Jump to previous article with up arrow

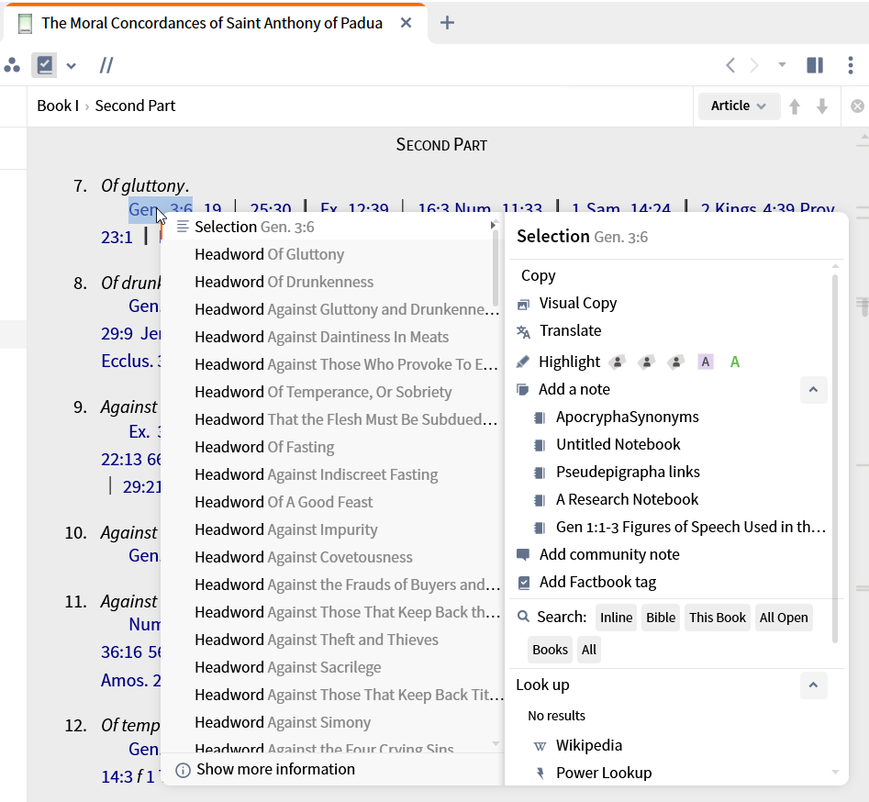795,106
